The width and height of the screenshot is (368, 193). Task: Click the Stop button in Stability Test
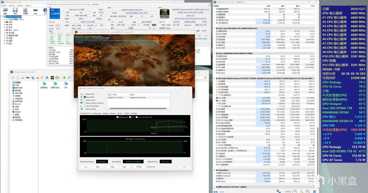[x=98, y=167]
